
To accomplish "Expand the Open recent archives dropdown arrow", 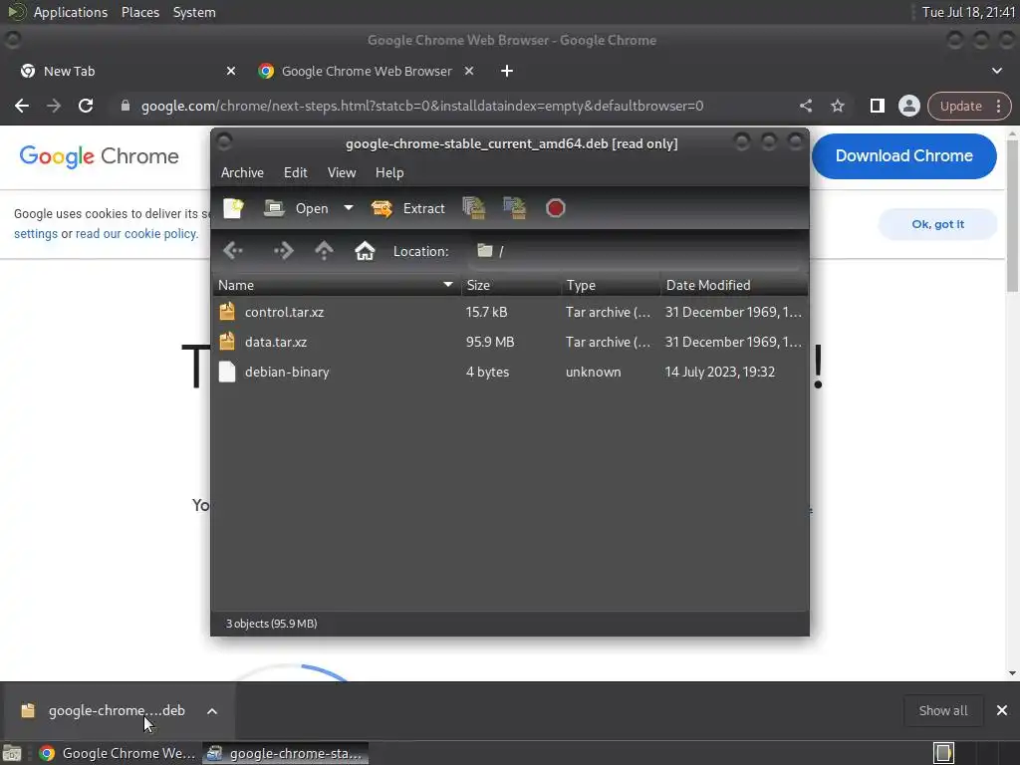I will click(x=349, y=208).
